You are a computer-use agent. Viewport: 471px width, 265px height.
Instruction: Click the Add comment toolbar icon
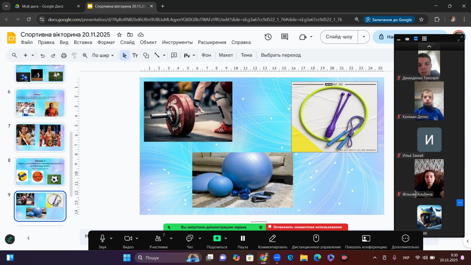[x=174, y=55]
